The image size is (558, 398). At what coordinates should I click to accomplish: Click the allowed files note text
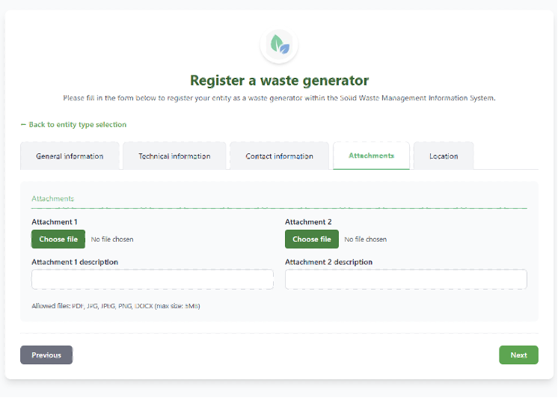[116, 306]
